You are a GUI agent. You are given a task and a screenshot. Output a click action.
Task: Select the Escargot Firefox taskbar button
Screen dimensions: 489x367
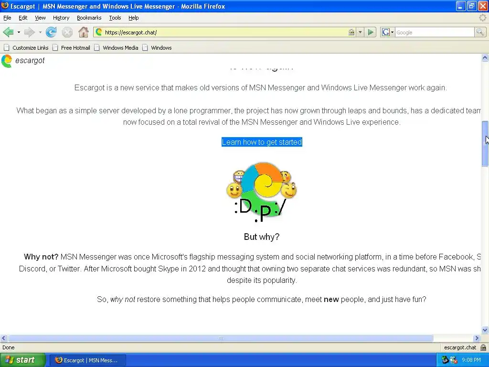(87, 360)
